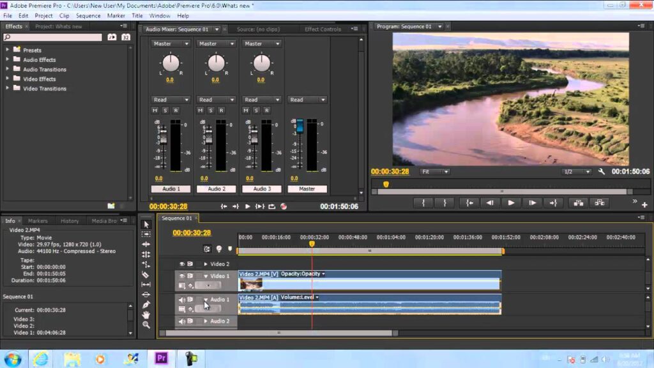
Task: Open Premiere Pro from Windows taskbar
Action: point(162,358)
